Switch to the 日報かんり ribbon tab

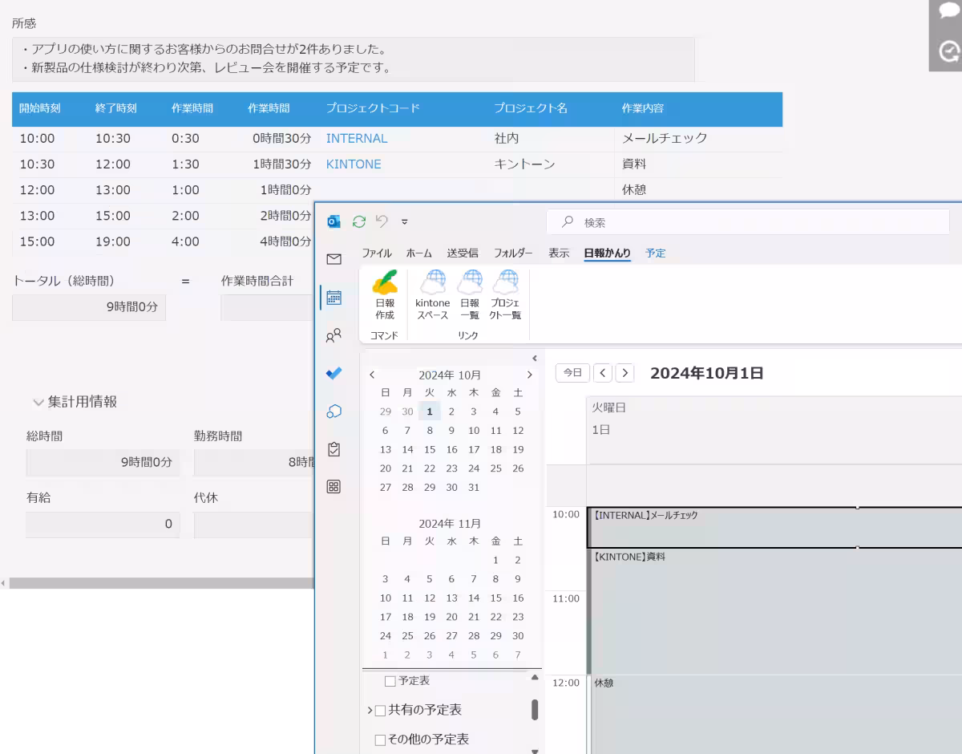pos(607,253)
